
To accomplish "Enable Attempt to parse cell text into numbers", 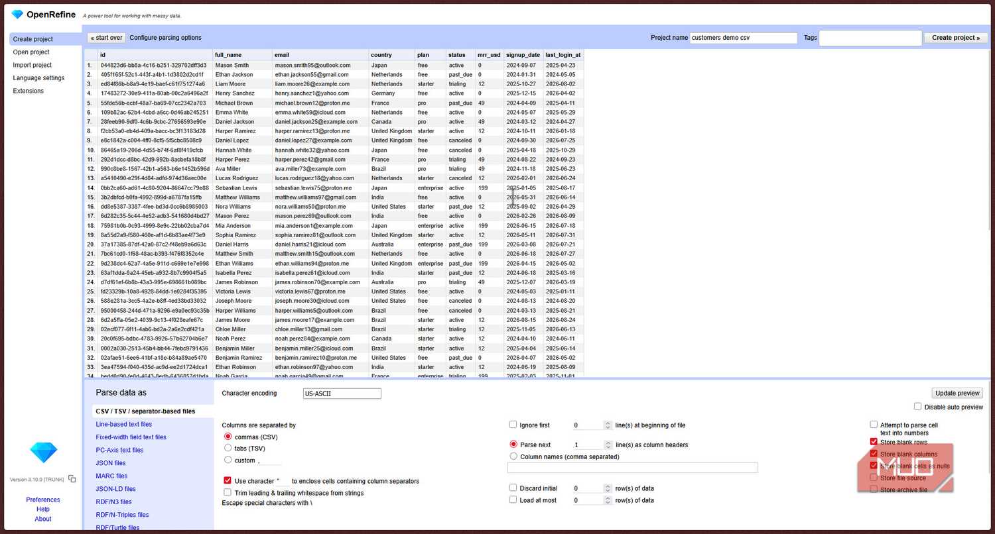I will [x=874, y=425].
